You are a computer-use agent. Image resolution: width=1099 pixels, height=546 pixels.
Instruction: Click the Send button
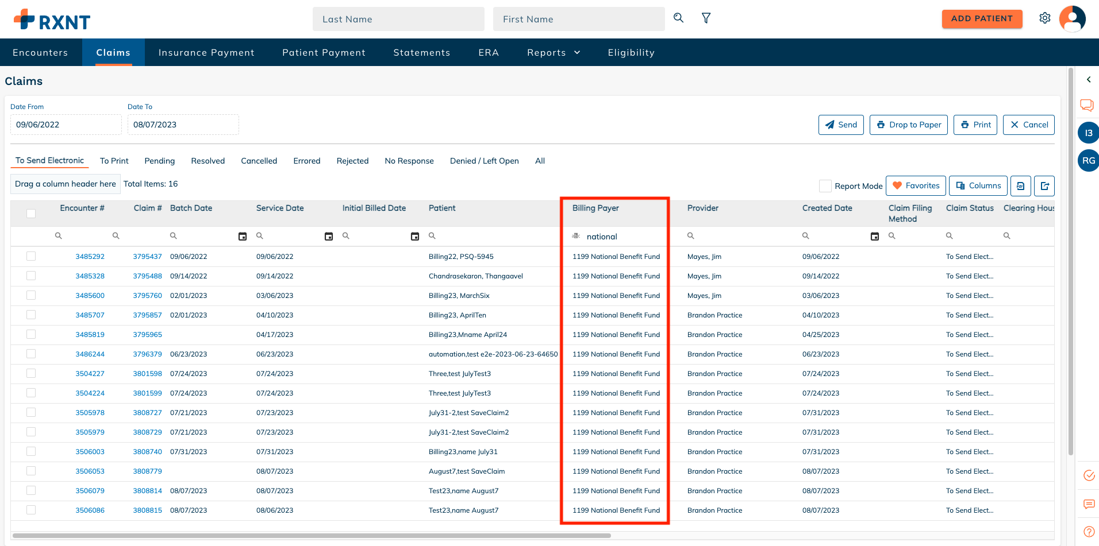pos(841,125)
